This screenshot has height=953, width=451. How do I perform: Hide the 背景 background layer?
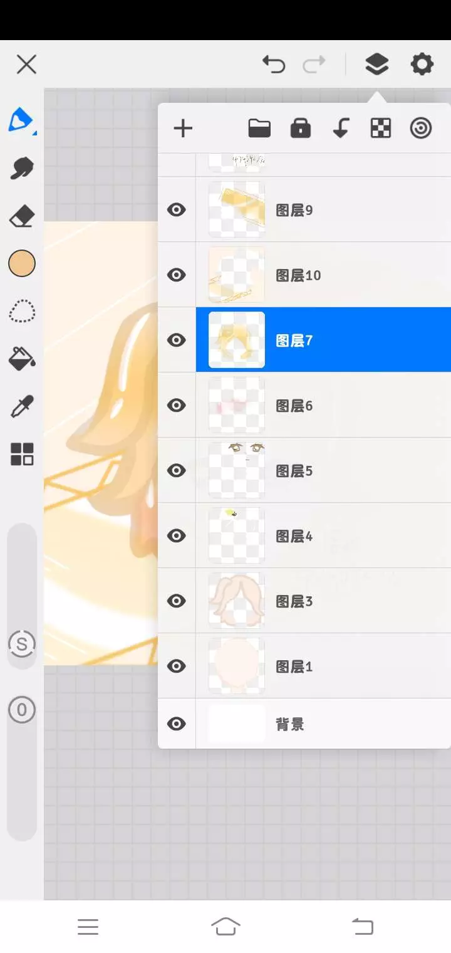[177, 724]
